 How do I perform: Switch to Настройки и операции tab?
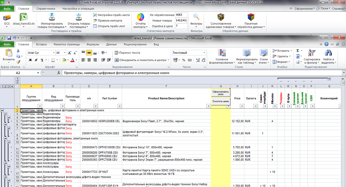pos(78,9)
